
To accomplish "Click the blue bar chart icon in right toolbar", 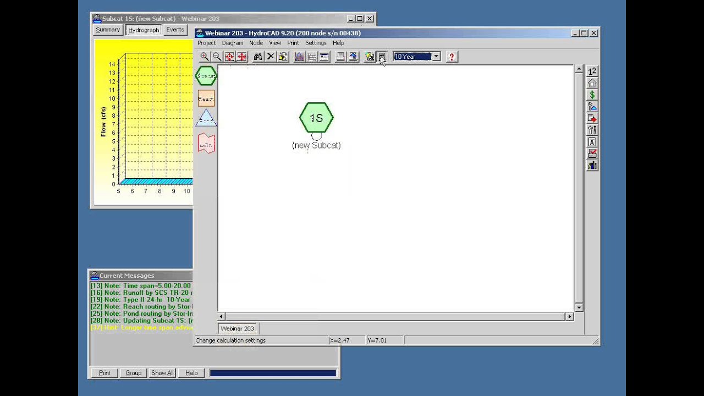I will coord(592,166).
